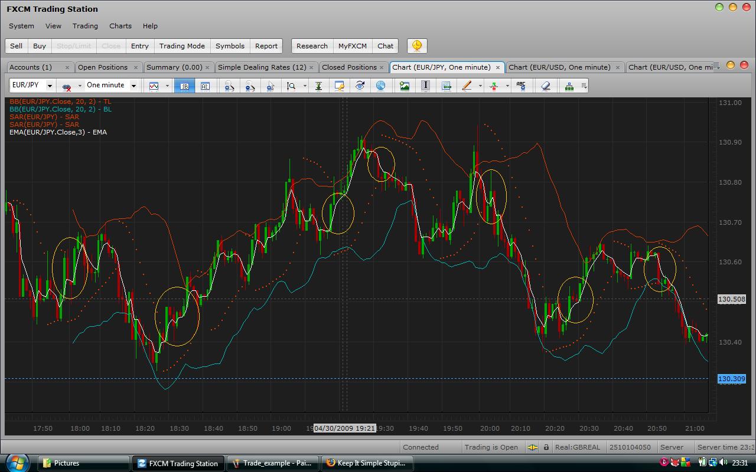Close the Accounts (1) tab
The height and width of the screenshot is (472, 756).
[x=68, y=68]
